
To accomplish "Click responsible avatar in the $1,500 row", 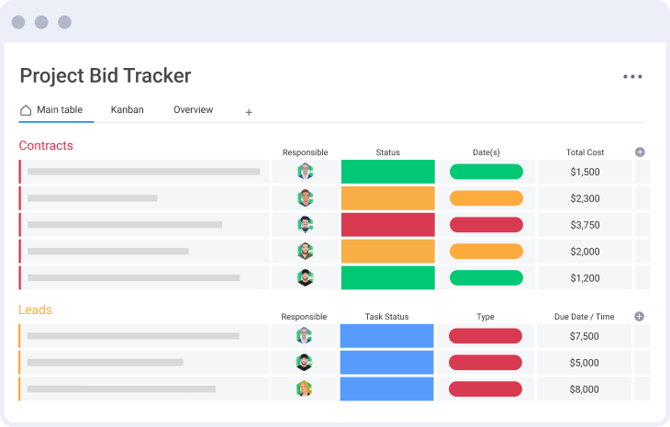I will [x=305, y=172].
